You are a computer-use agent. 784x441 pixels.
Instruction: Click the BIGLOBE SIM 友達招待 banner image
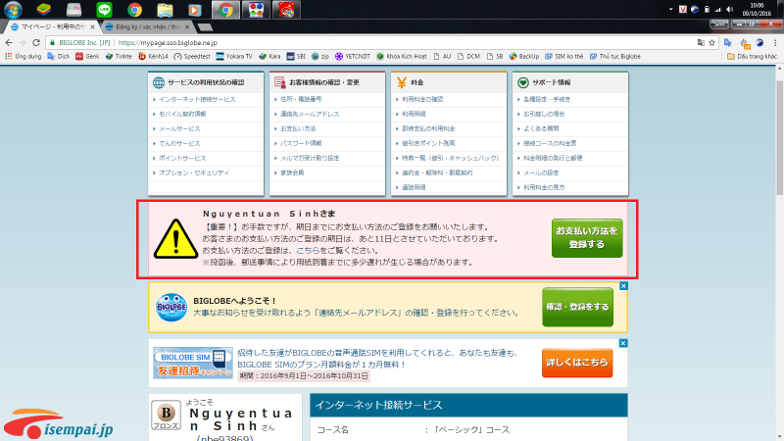[x=193, y=363]
